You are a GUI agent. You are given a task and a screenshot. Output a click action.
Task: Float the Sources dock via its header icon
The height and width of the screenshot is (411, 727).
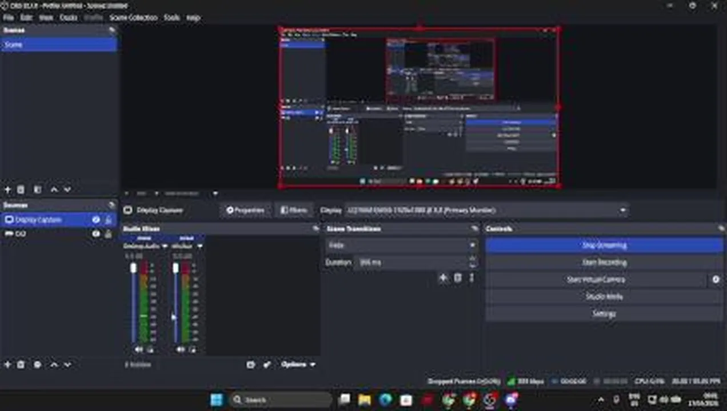(x=112, y=205)
